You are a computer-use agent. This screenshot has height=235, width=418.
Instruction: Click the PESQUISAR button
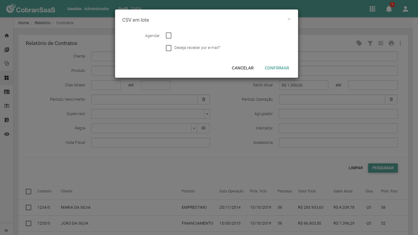[383, 168]
